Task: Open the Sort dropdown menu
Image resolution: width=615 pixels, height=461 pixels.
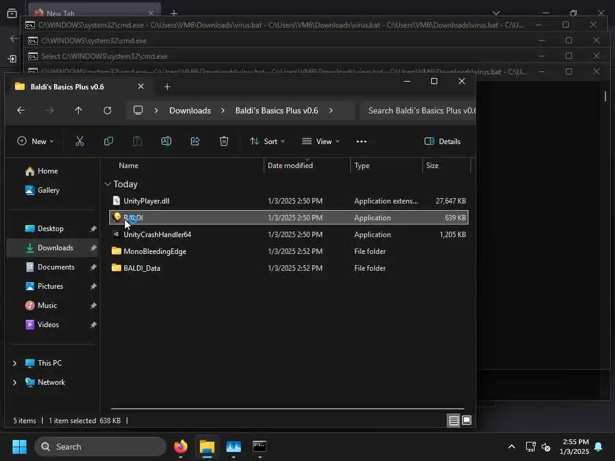Action: [267, 142]
